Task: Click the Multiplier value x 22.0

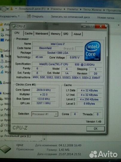Action: click(x=44, y=94)
